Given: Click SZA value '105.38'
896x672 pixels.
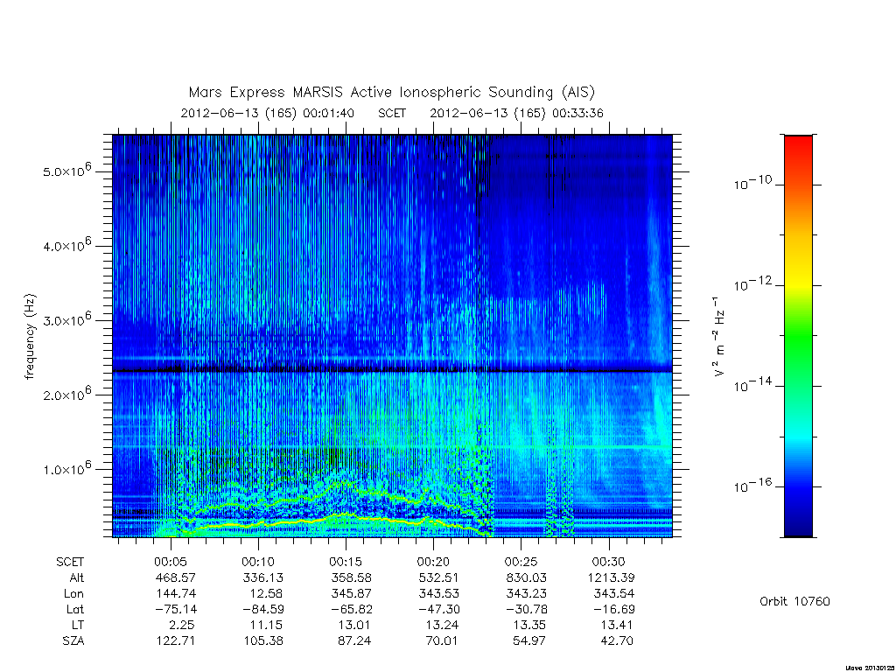Looking at the screenshot, I should (x=263, y=641).
